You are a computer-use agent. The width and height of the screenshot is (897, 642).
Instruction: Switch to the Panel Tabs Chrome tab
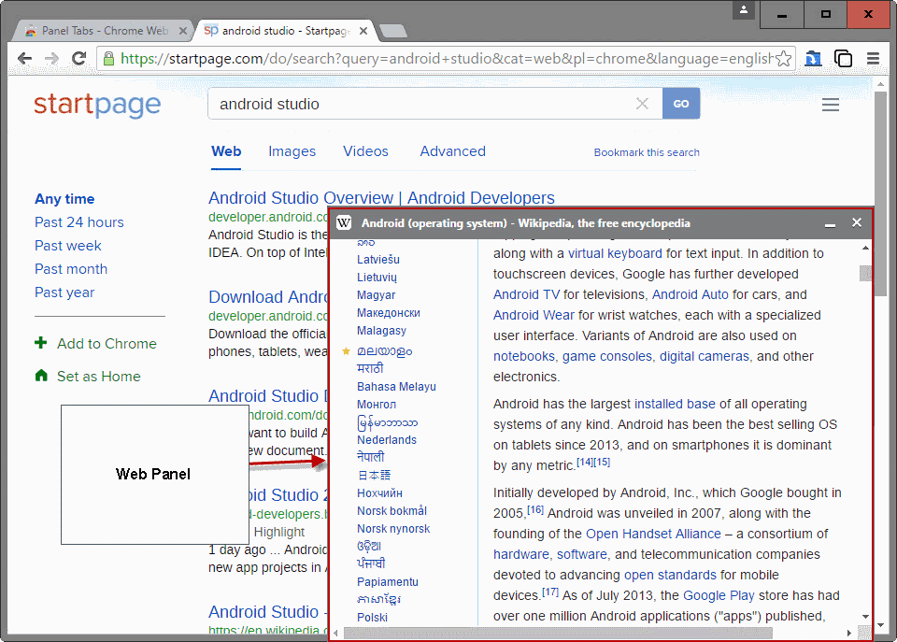[106, 31]
